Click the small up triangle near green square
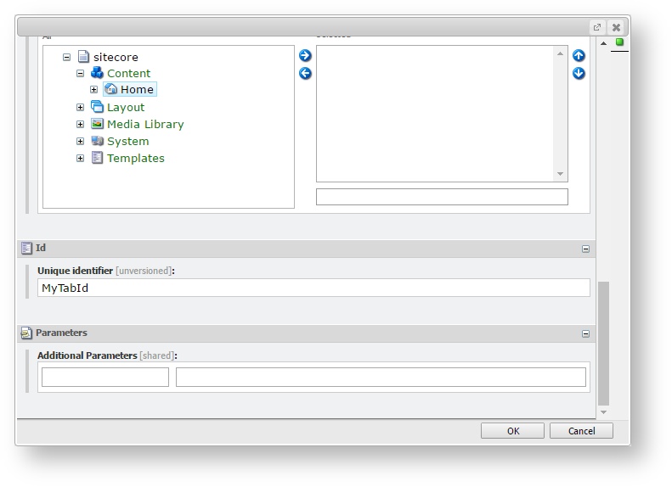Screen dimensions: 672x487 [603, 43]
